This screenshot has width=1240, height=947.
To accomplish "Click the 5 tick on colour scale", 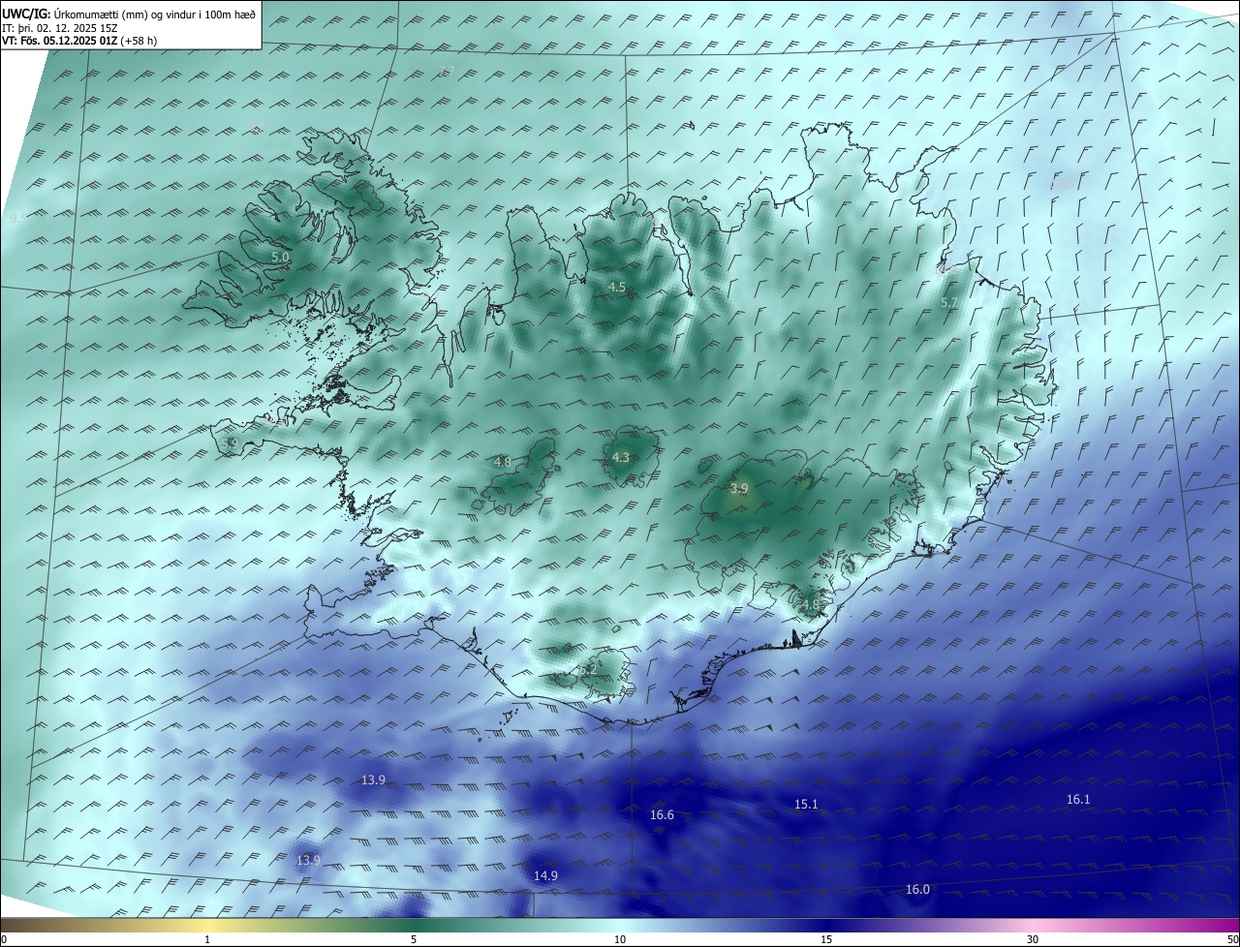I will pos(414,939).
